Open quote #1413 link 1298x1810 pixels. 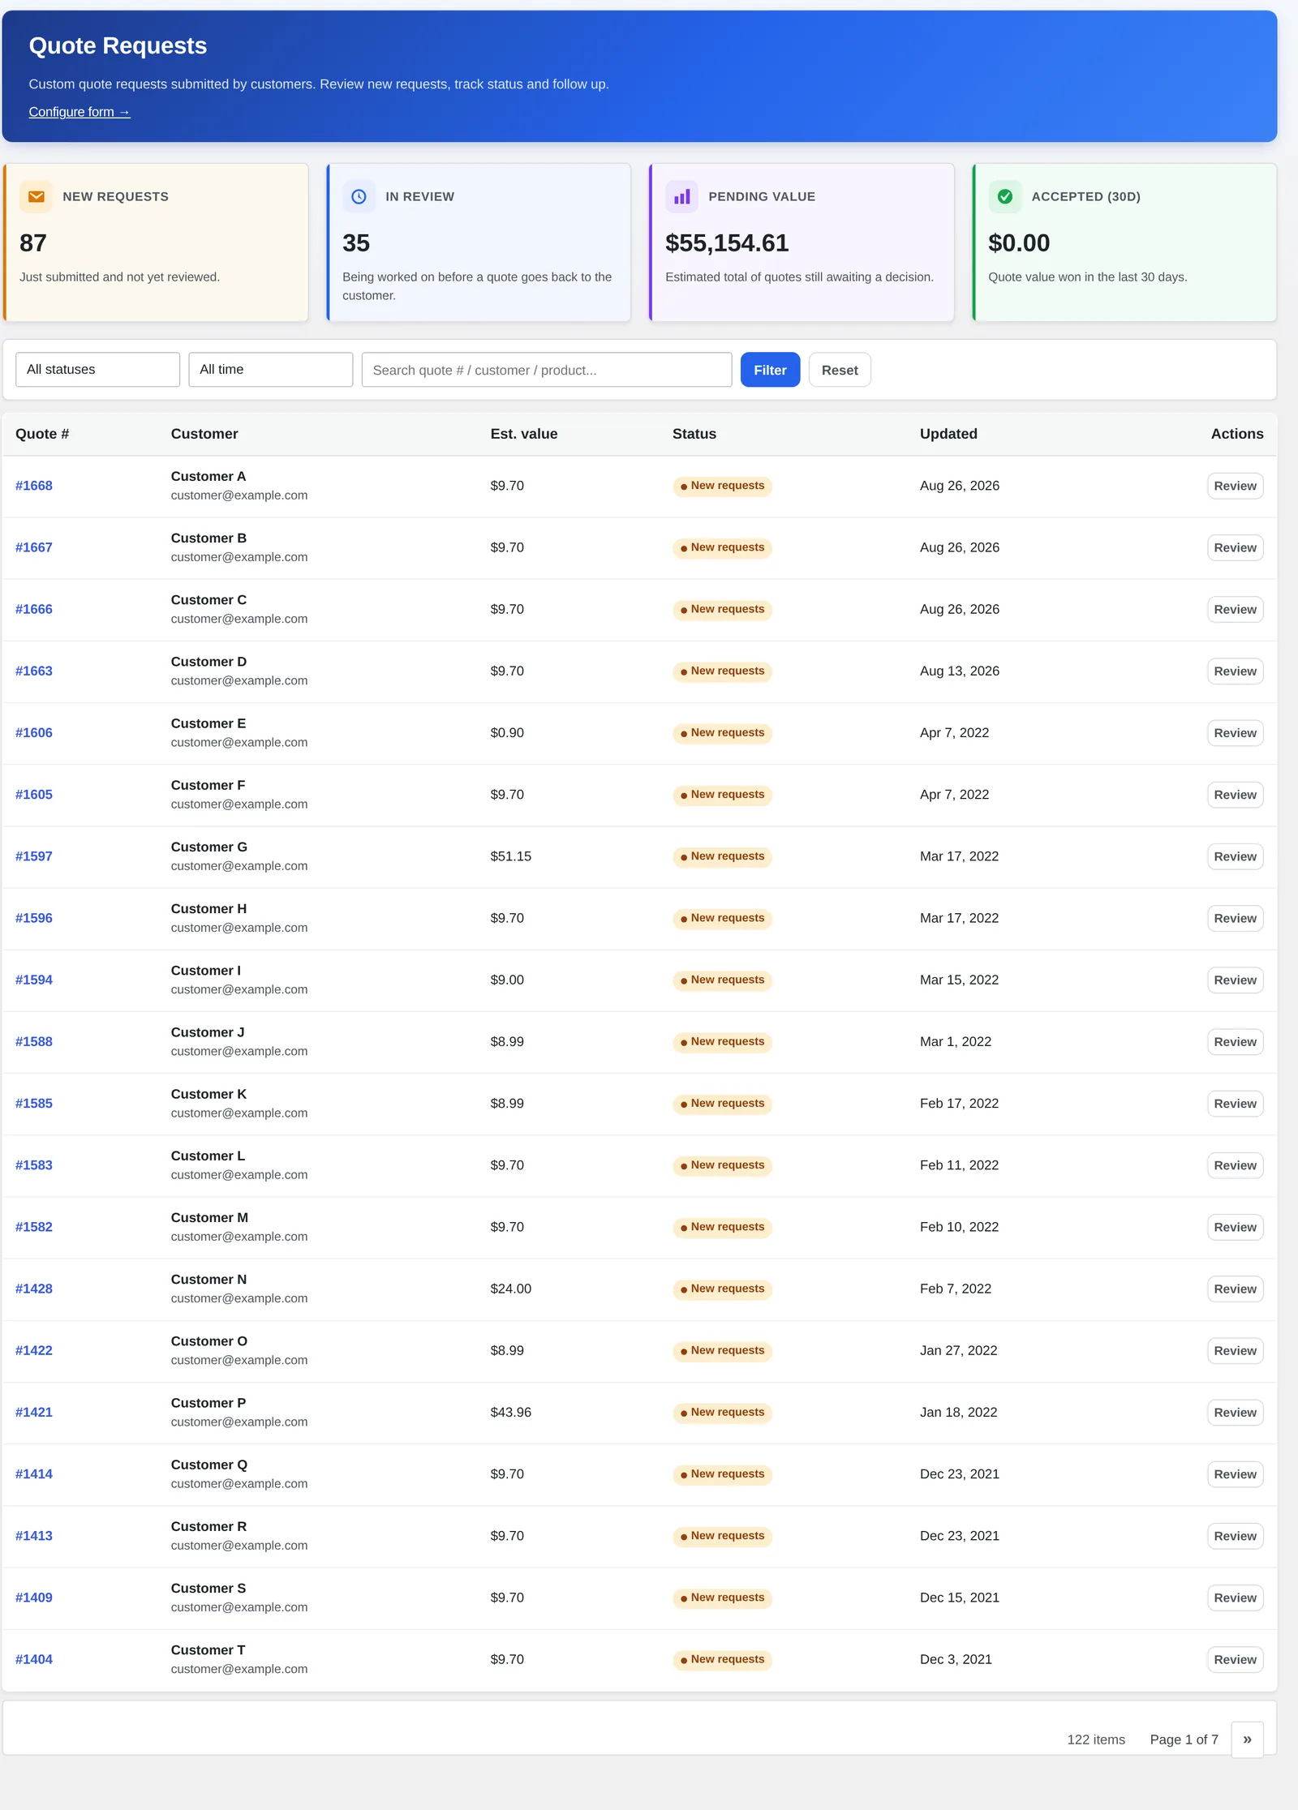point(34,1536)
